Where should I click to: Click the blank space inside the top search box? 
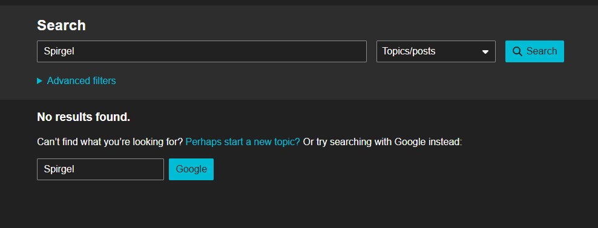pos(221,51)
